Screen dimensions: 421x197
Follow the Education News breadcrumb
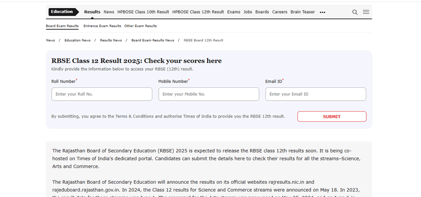(x=77, y=40)
